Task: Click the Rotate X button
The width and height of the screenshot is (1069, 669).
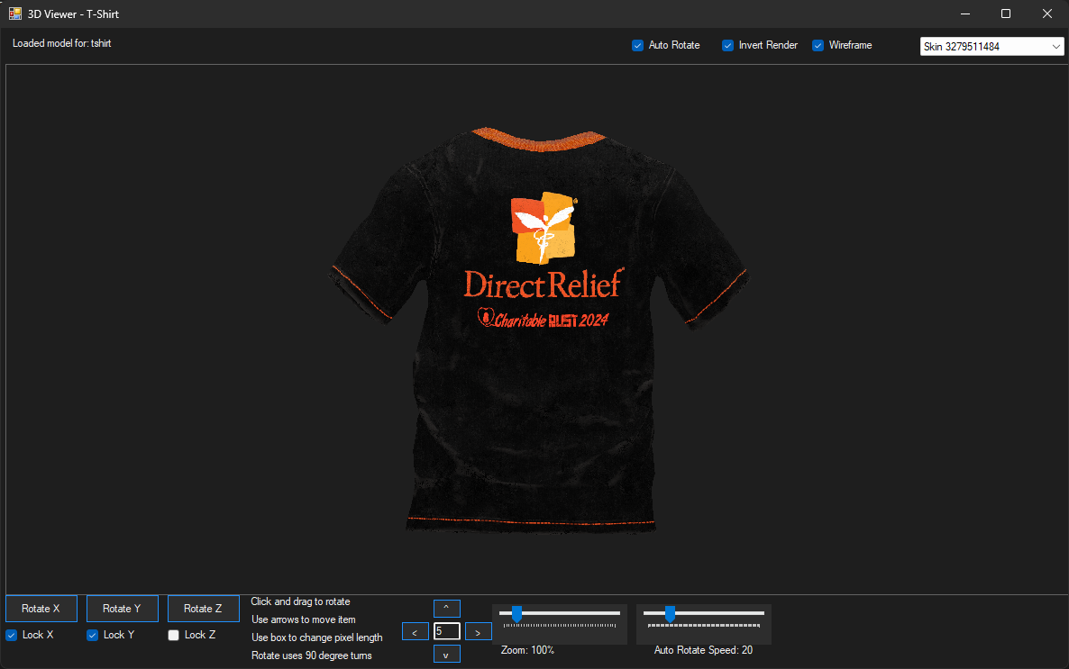Action: click(x=41, y=609)
